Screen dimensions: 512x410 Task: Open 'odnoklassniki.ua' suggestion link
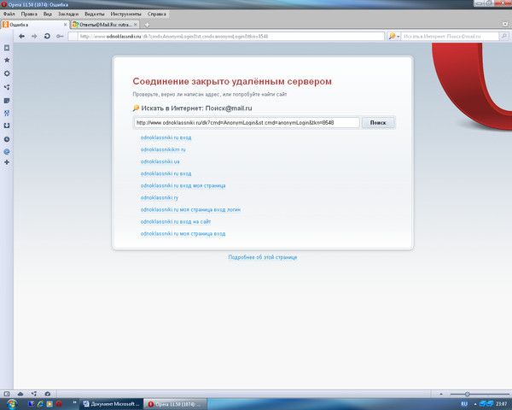(x=160, y=161)
